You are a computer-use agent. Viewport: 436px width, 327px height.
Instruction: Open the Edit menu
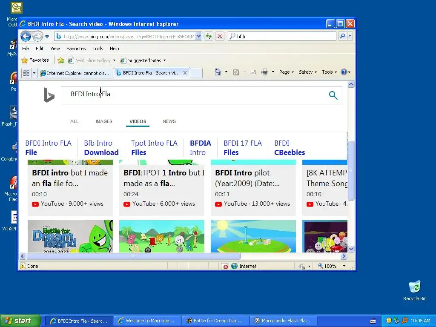click(x=40, y=49)
